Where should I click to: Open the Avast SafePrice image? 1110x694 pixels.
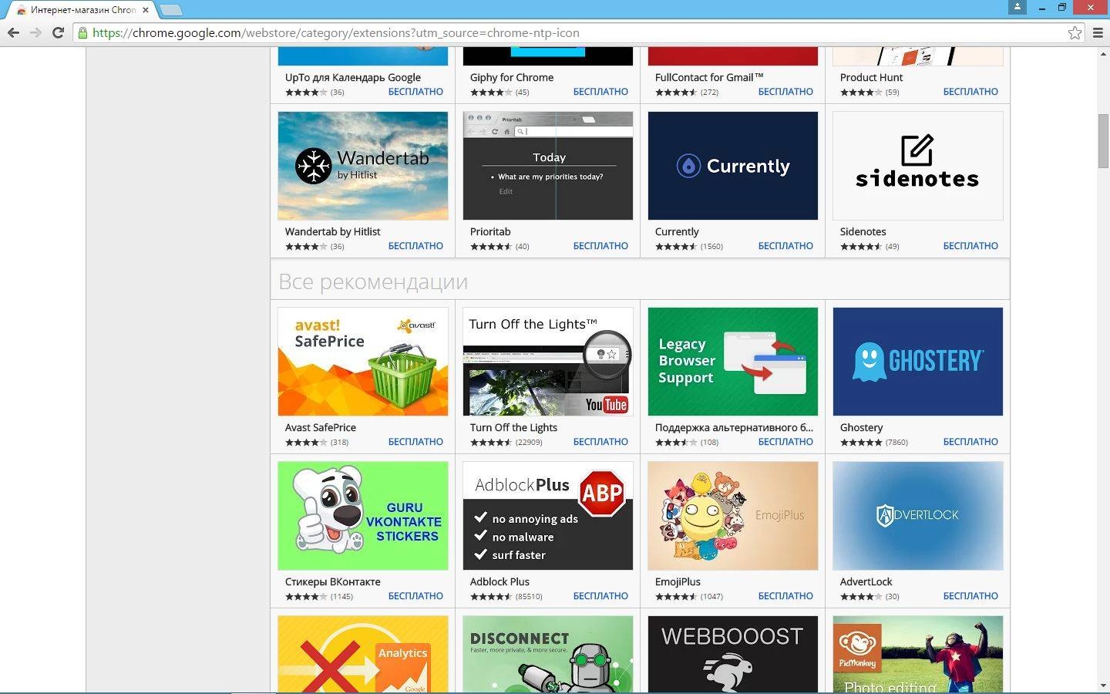[363, 362]
